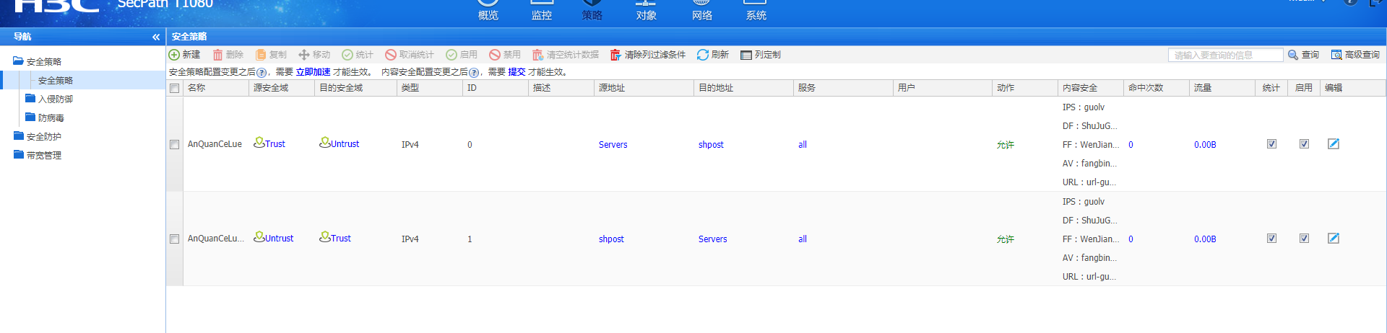Viewport: 1387px width, 333px height.
Task: Click help icon after 安全策略配置变更之后
Action: 262,73
